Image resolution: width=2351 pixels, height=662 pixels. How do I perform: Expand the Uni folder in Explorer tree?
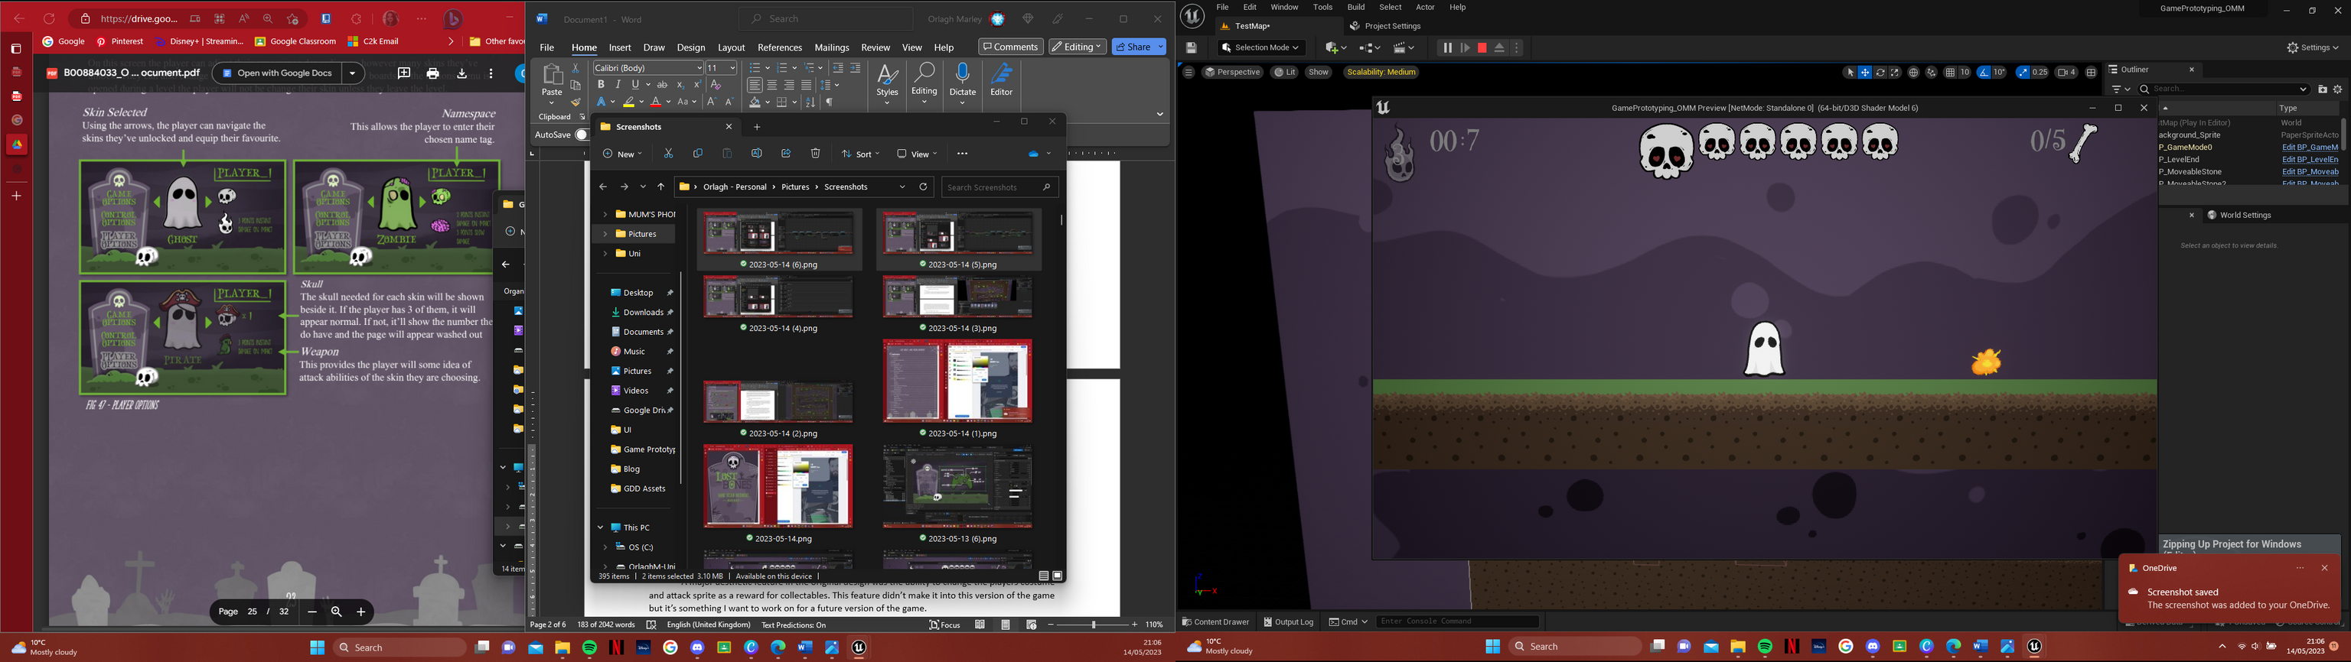pyautogui.click(x=605, y=254)
